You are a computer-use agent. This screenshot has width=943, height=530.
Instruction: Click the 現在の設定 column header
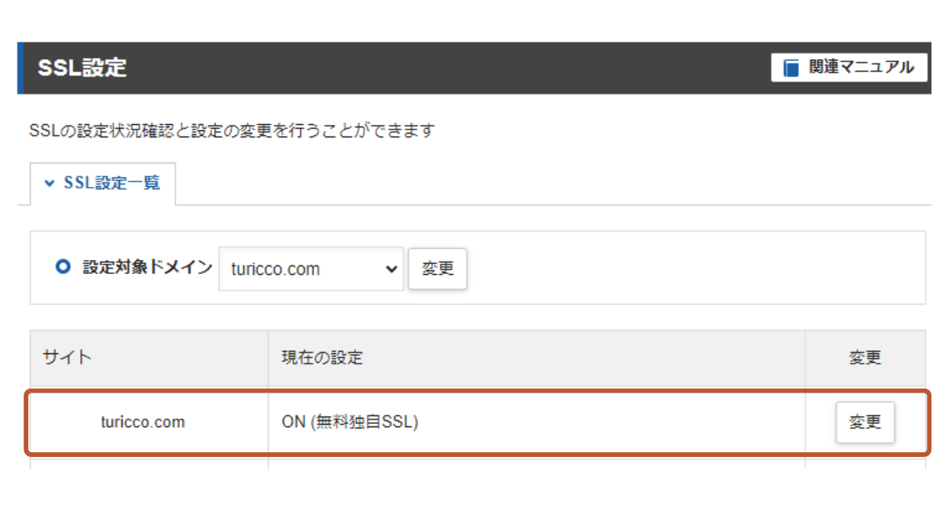(x=537, y=358)
